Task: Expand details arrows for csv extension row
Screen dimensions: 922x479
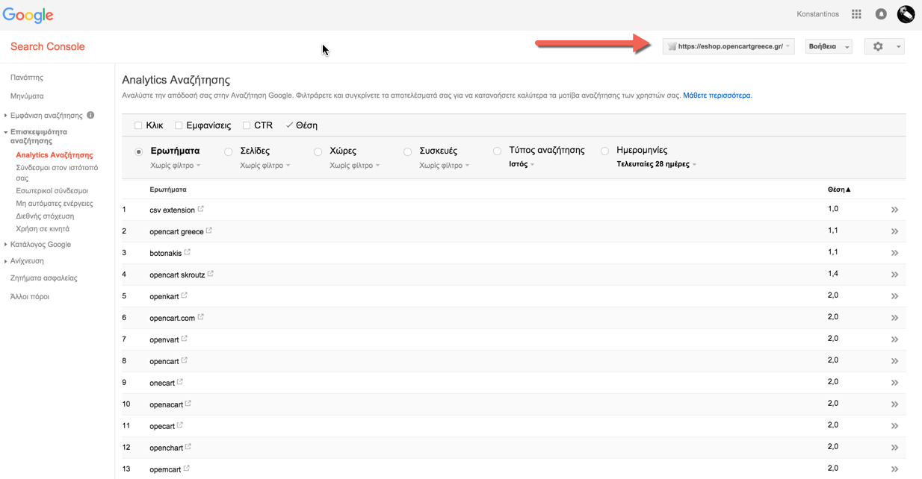Action: [x=894, y=210]
